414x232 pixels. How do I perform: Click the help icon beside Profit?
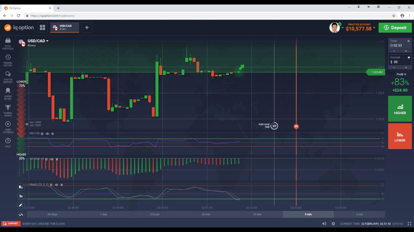[405, 74]
